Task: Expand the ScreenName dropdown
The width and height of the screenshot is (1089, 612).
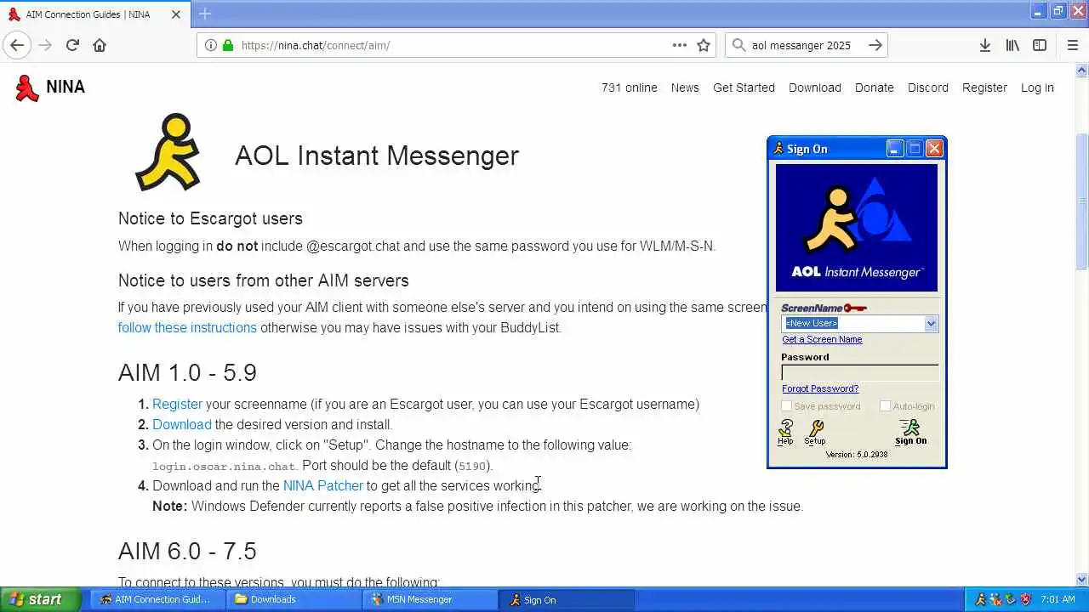Action: (931, 323)
